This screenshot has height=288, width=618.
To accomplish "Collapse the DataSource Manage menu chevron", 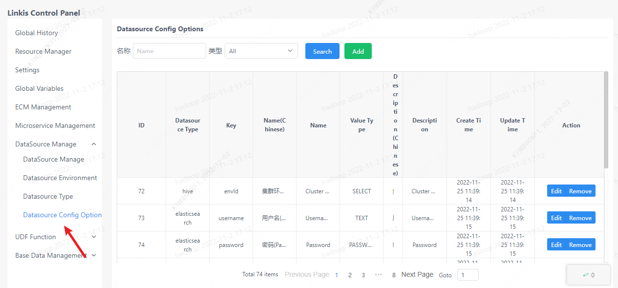I will [x=93, y=144].
